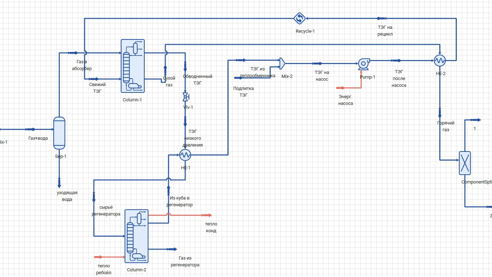Image resolution: width=492 pixels, height=277 pixels.
Task: Click the red 'Энерг. насоса' energy stream arrow
Action: click(341, 87)
